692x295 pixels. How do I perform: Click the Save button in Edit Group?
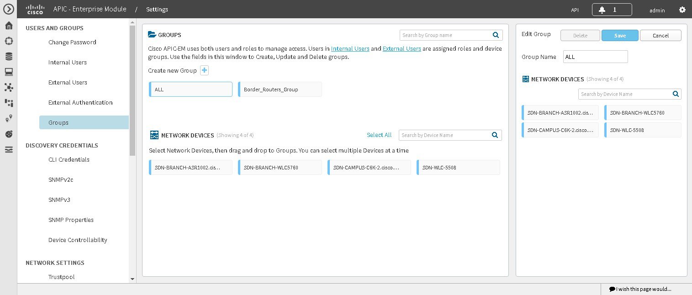coord(620,36)
